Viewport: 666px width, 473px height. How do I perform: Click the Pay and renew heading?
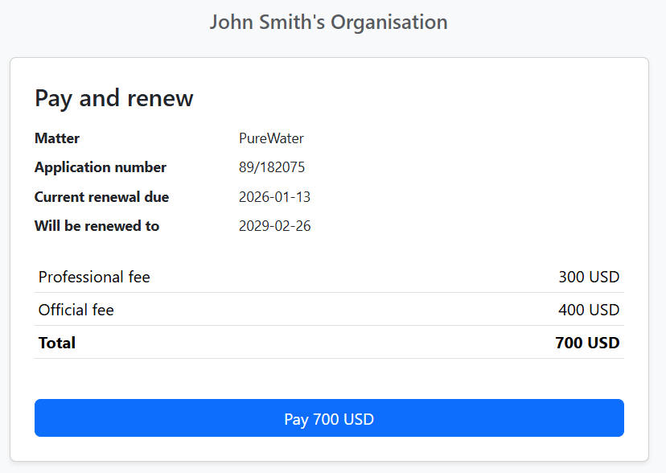pos(113,98)
